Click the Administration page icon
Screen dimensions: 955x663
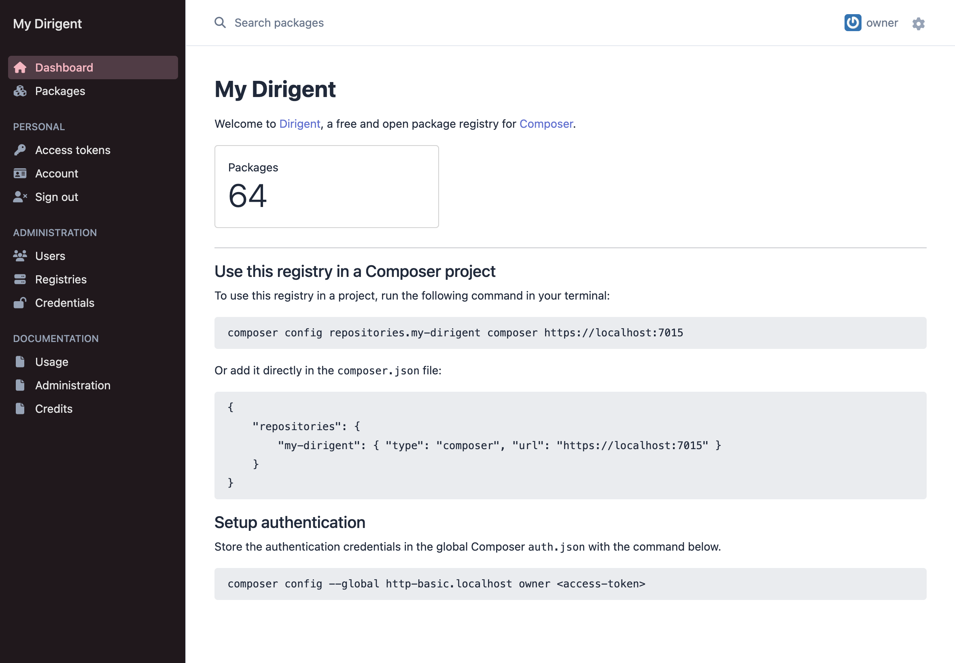tap(20, 385)
